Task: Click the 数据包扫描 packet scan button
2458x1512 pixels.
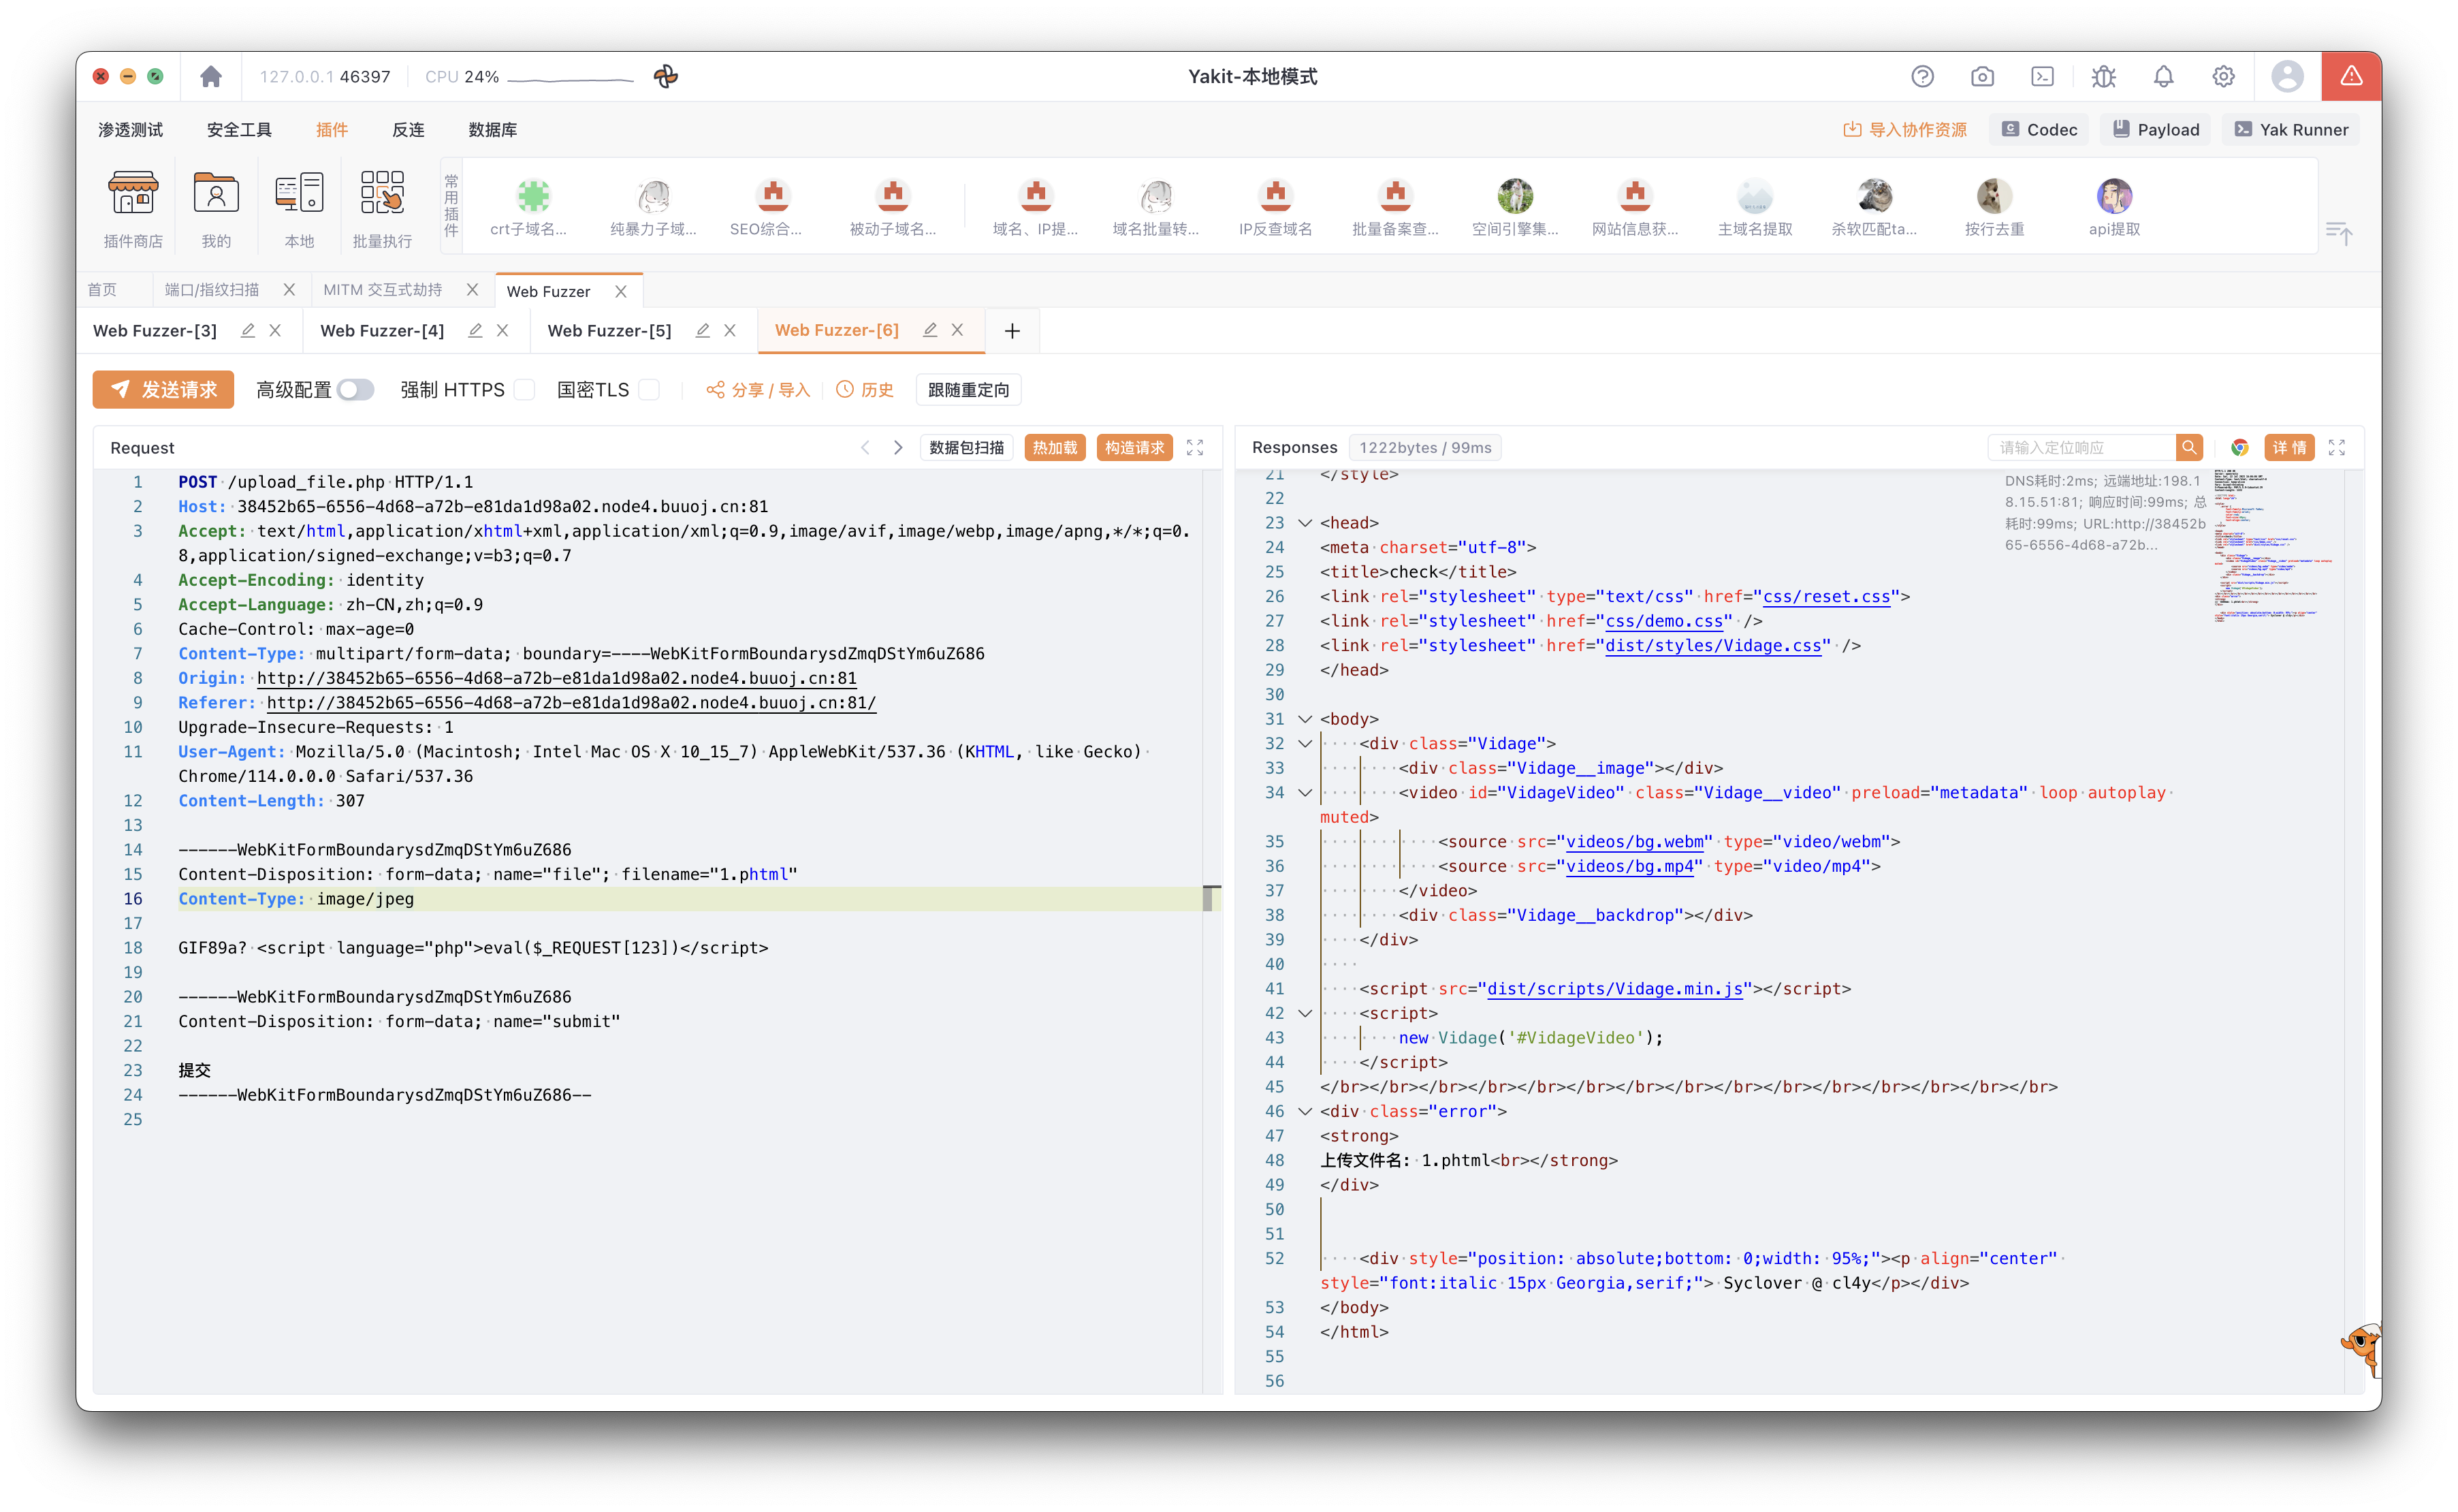Action: (965, 447)
